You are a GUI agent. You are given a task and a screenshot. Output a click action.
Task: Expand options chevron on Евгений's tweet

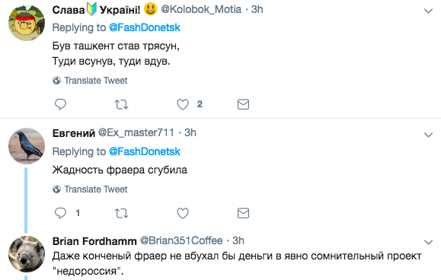tap(428, 135)
